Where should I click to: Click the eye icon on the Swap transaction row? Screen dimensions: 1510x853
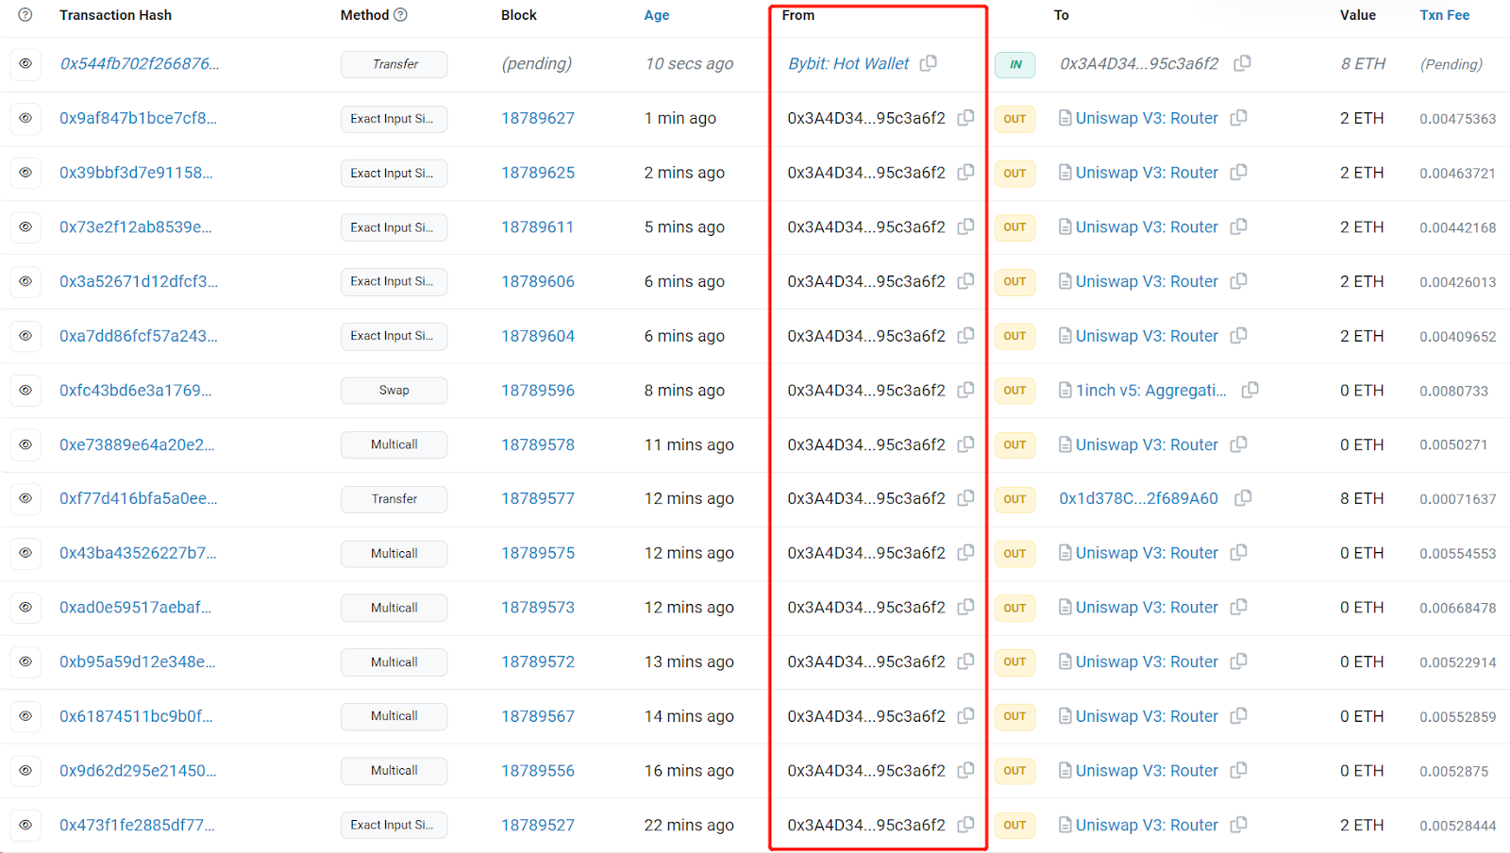pyautogui.click(x=25, y=390)
